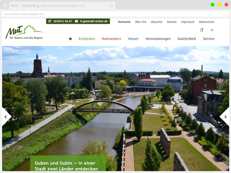Open a new tab with plus icon

pos(5,6)
